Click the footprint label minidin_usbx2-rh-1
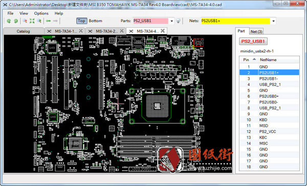Viewport: 307px width, 186px height. tap(257, 51)
